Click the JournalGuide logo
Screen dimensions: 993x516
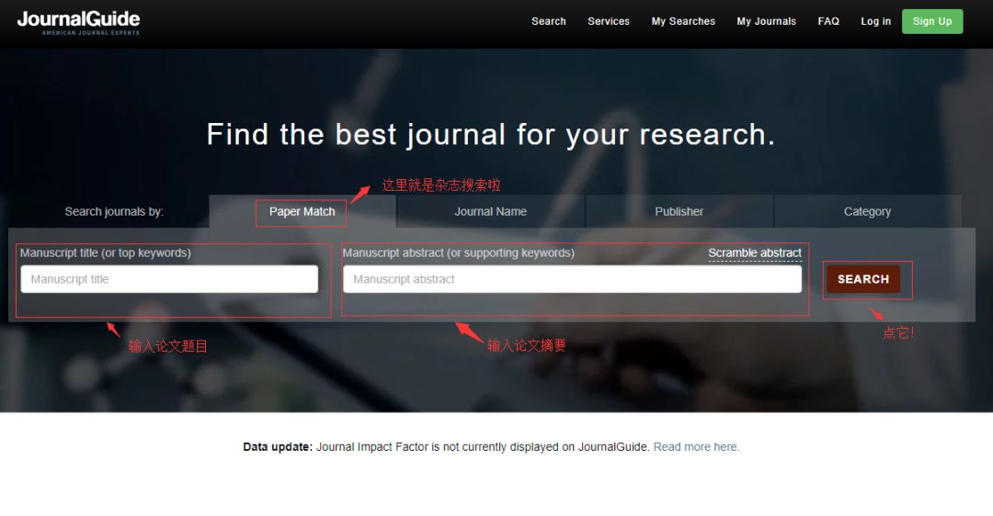pos(78,22)
